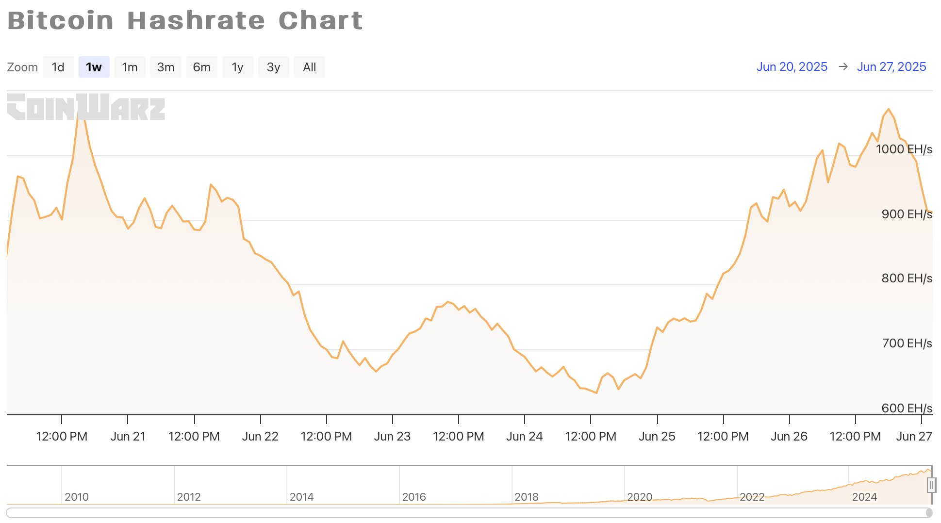Switch zoom to 1m
The width and height of the screenshot is (941, 523).
[130, 67]
